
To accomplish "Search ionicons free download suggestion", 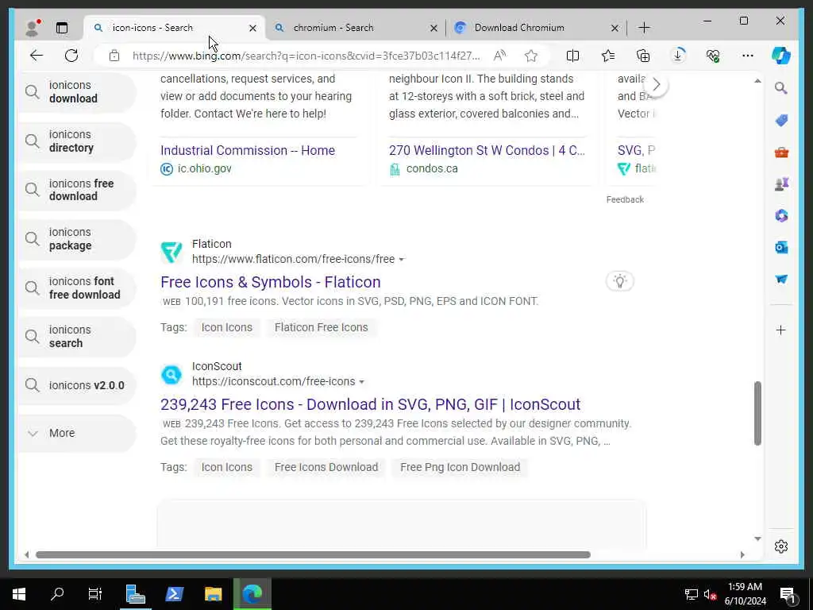I will click(x=77, y=190).
